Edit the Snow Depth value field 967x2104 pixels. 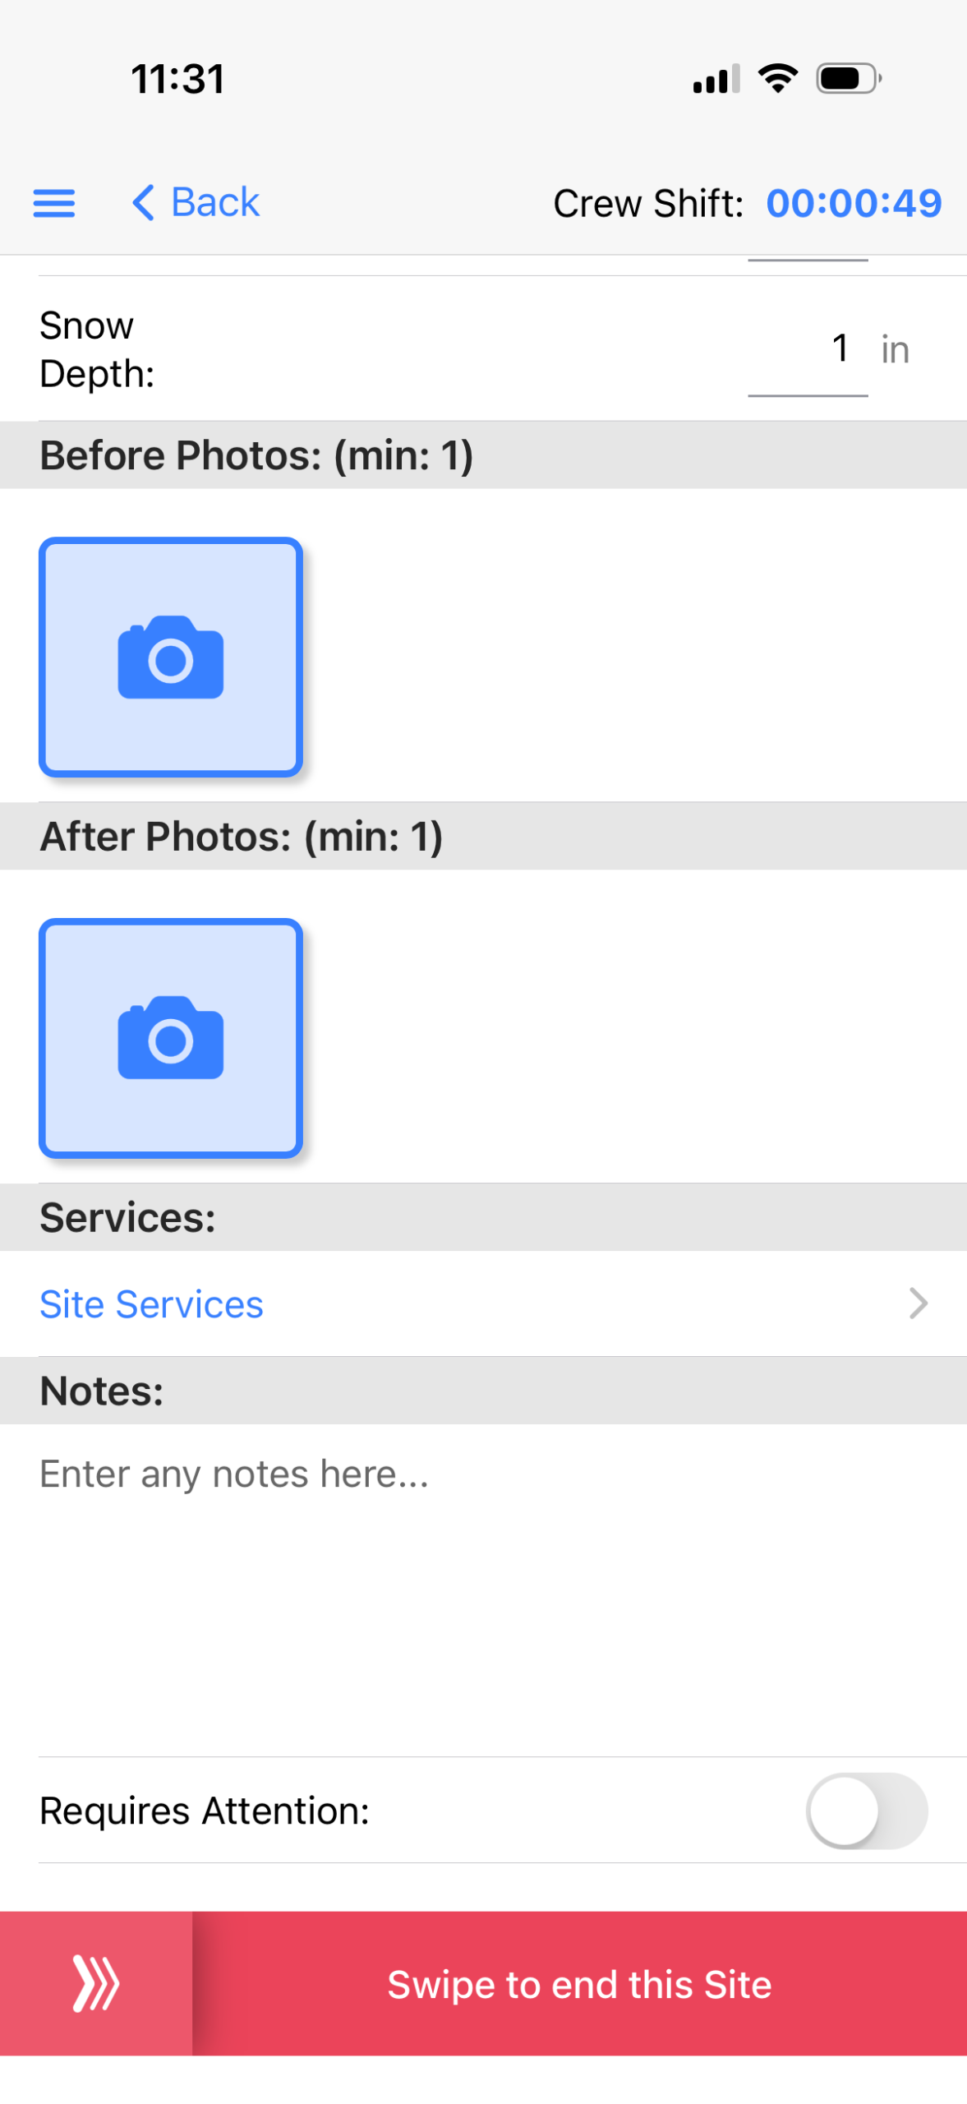pos(808,349)
